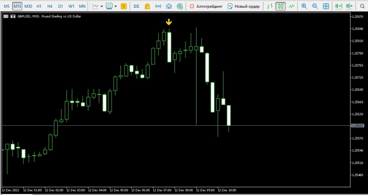The width and height of the screenshot is (368, 195).
Task: Toggle candlestick chart display
Action: 281,6
